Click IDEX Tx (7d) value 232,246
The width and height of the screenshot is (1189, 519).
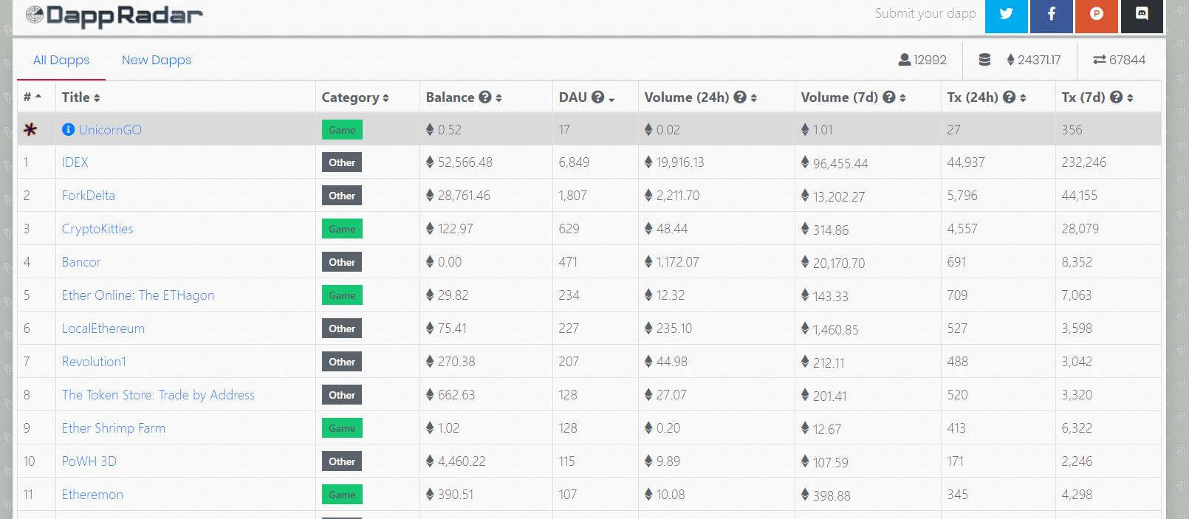click(1084, 162)
